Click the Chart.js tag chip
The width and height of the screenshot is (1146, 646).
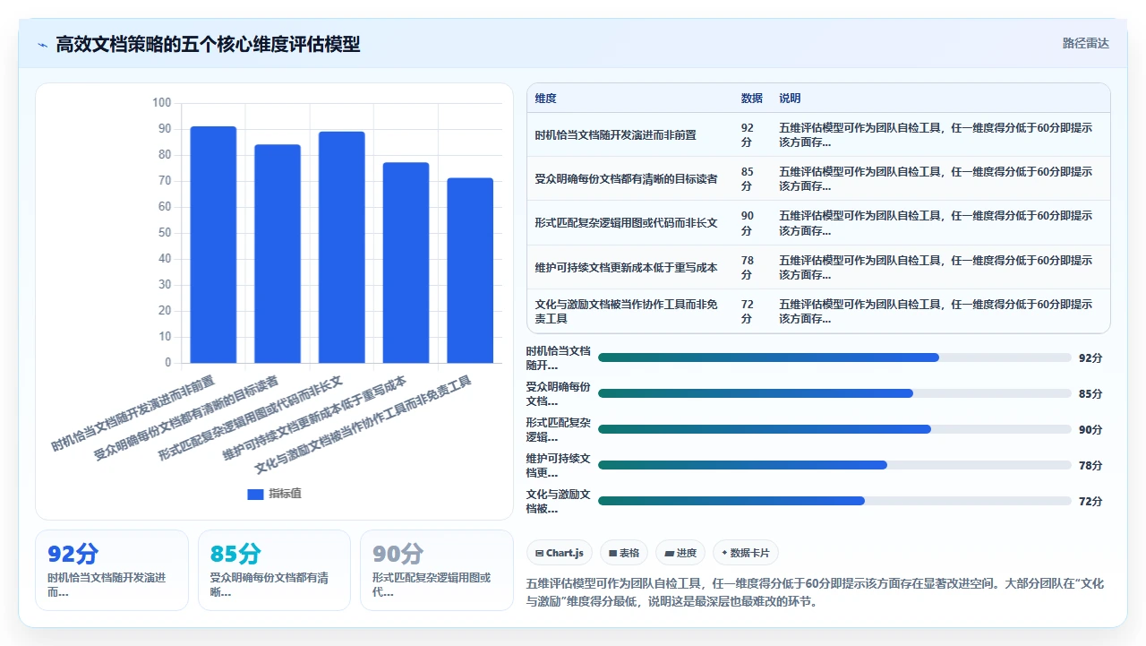point(559,553)
